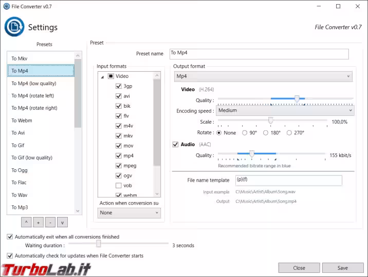The height and width of the screenshot is (277, 368).
Task: Collapse the Video input formats tree node
Action: [102, 77]
